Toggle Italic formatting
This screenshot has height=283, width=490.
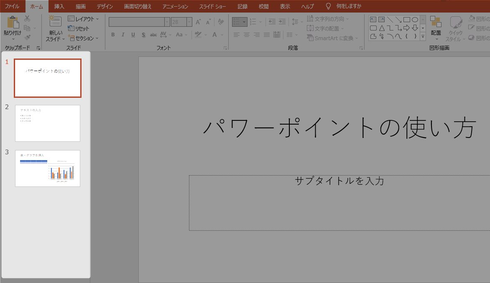(123, 35)
